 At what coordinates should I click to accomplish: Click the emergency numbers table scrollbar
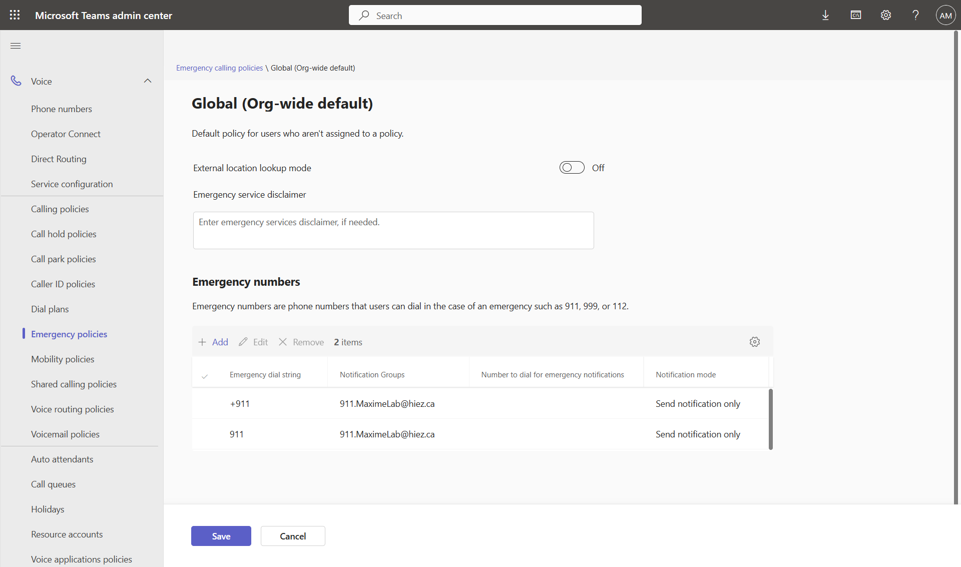pyautogui.click(x=770, y=419)
